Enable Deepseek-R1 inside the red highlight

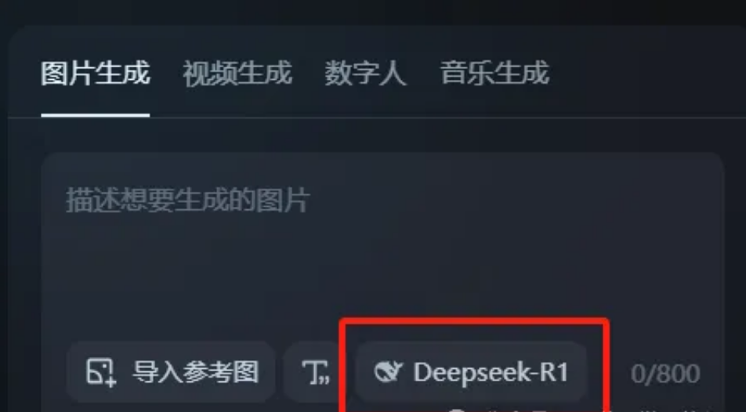pos(471,372)
